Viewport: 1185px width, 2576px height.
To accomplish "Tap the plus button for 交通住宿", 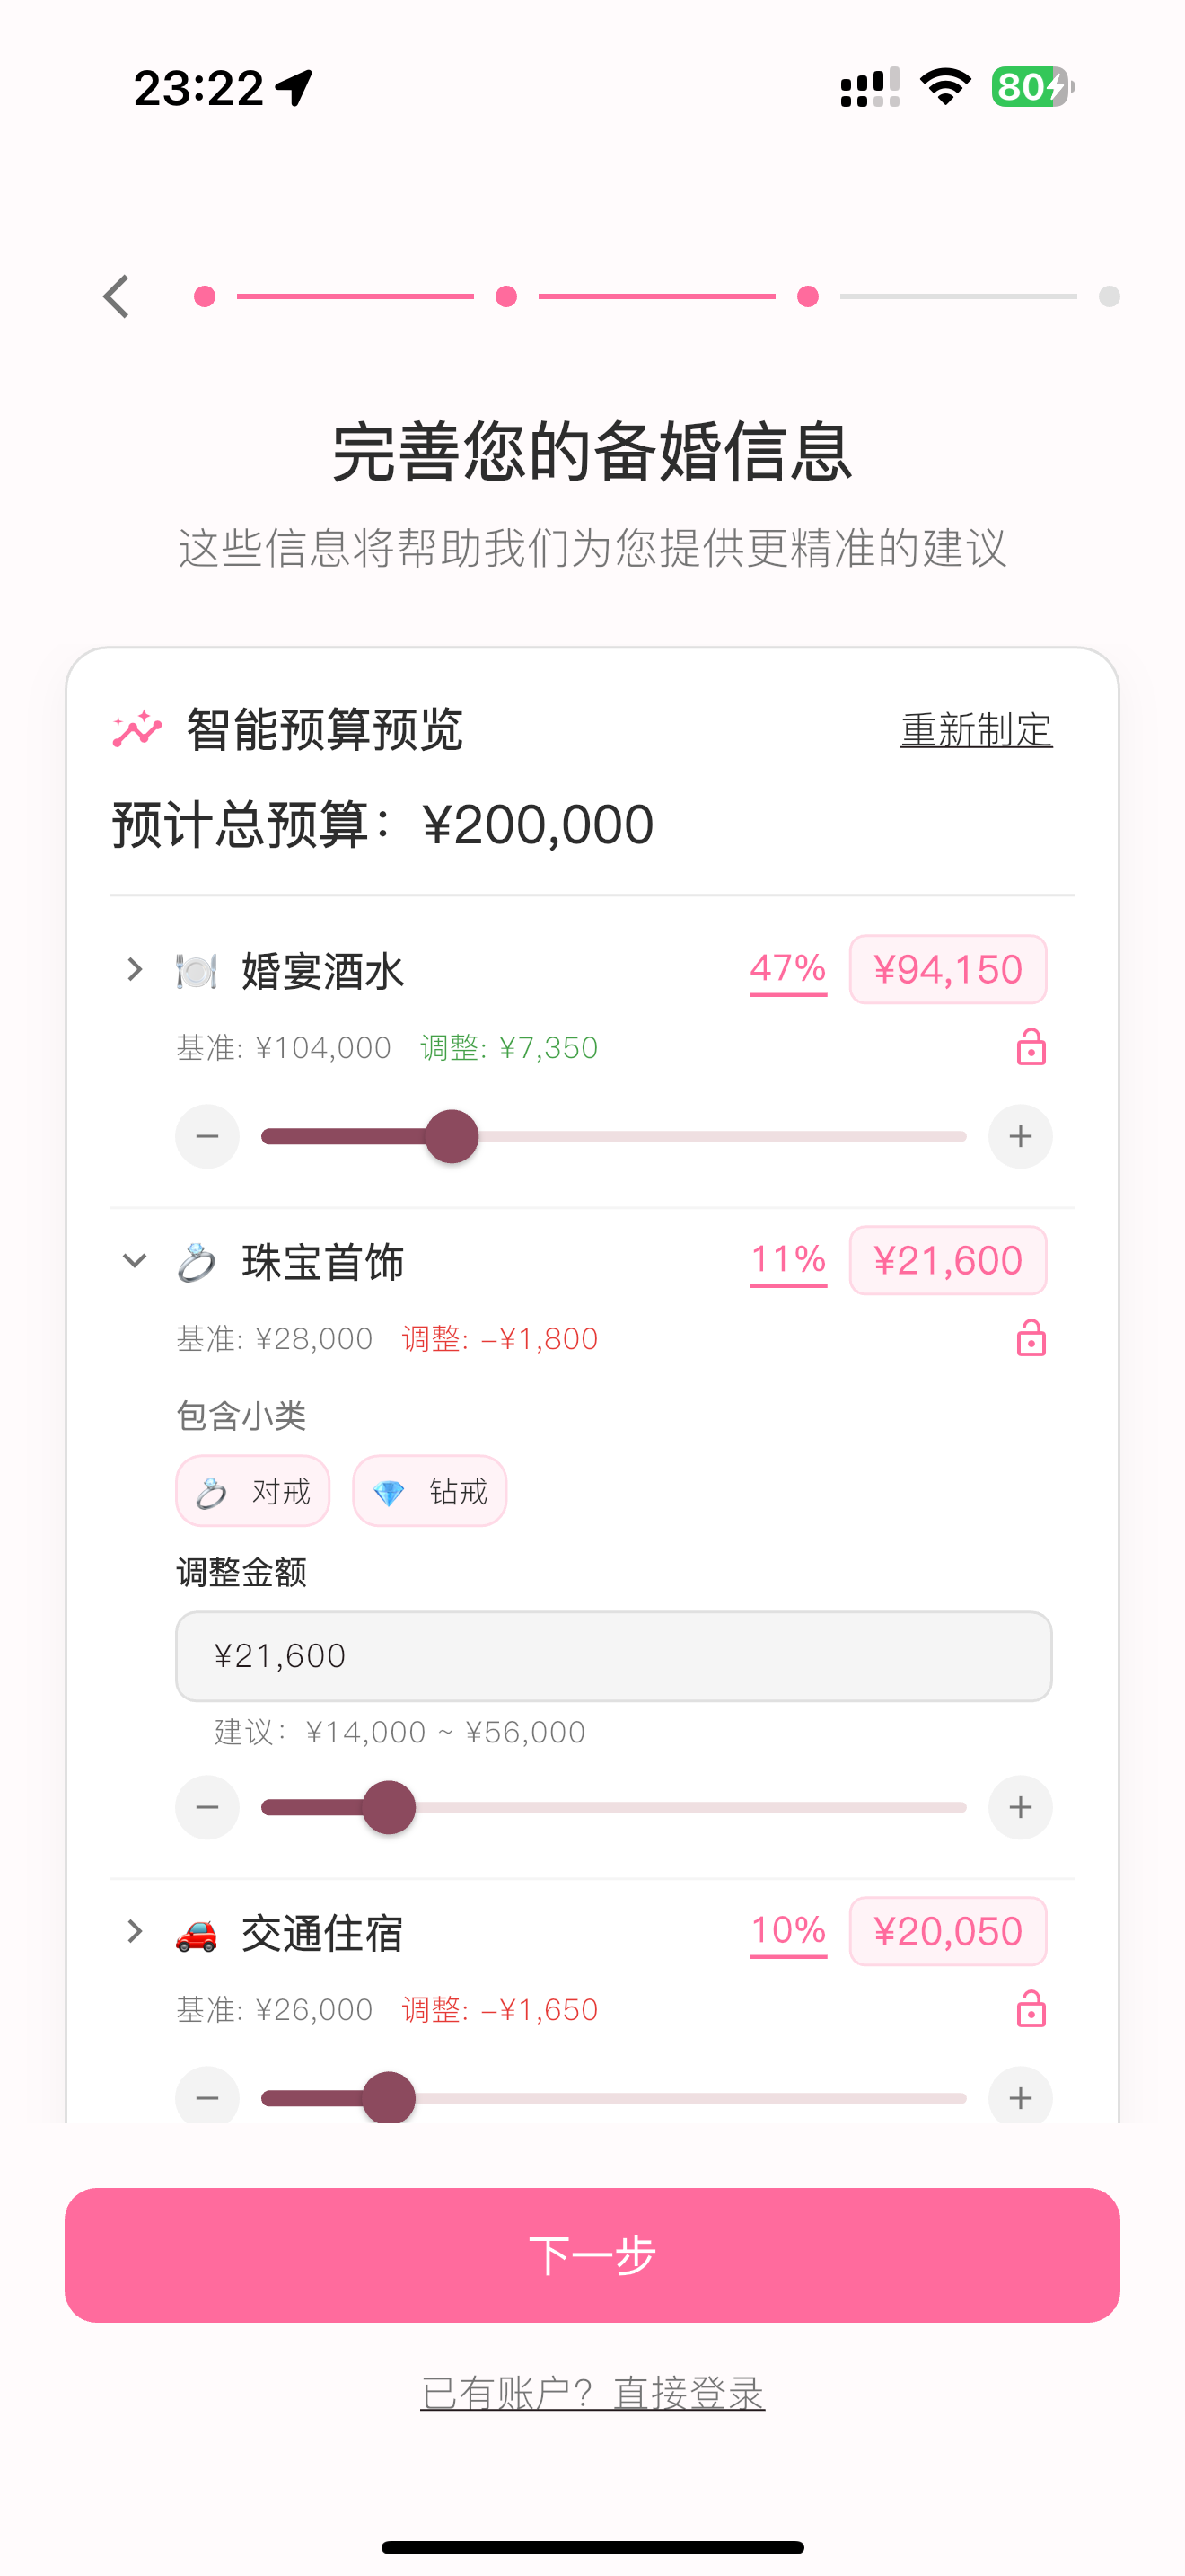I will (x=1020, y=2097).
